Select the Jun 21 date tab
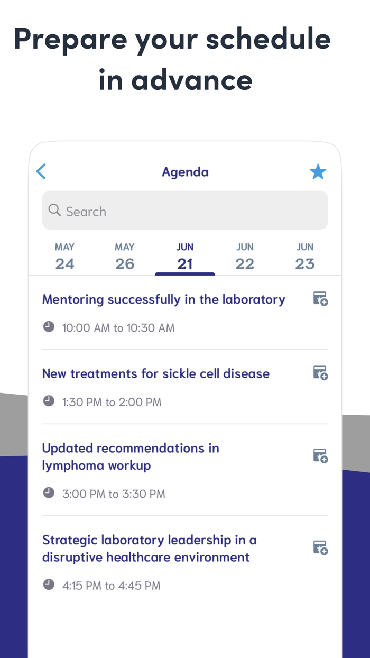 185,257
